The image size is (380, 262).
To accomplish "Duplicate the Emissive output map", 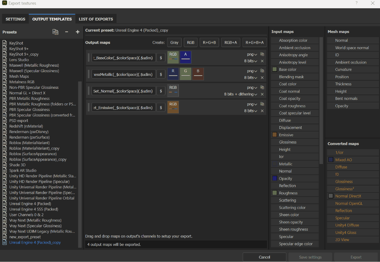I will [x=262, y=104].
